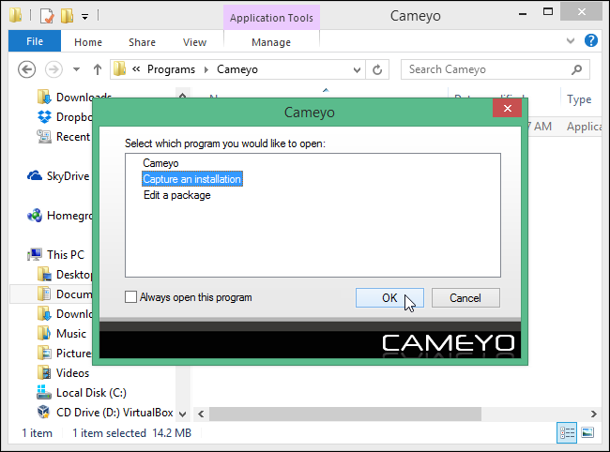Image resolution: width=610 pixels, height=452 pixels.
Task: Sort by Type column header
Action: (x=579, y=99)
